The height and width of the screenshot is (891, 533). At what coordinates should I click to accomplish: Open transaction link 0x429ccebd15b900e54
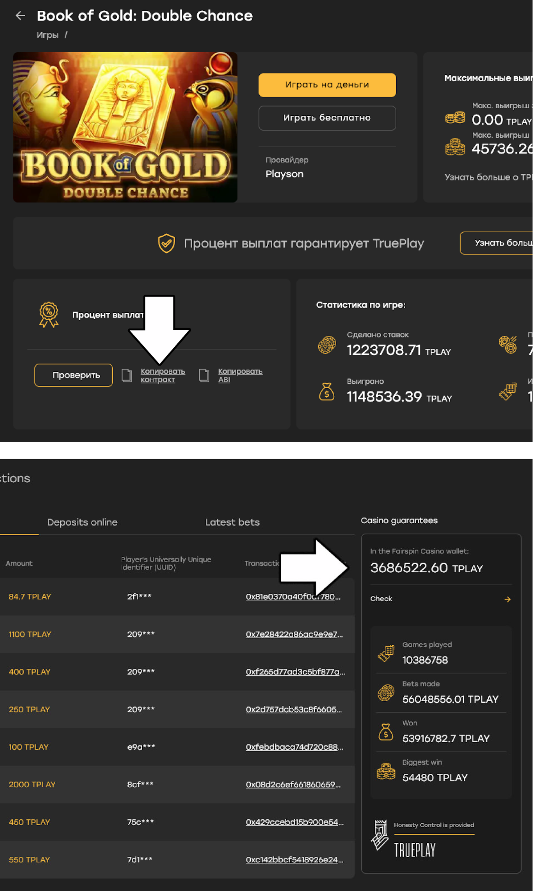(x=295, y=822)
